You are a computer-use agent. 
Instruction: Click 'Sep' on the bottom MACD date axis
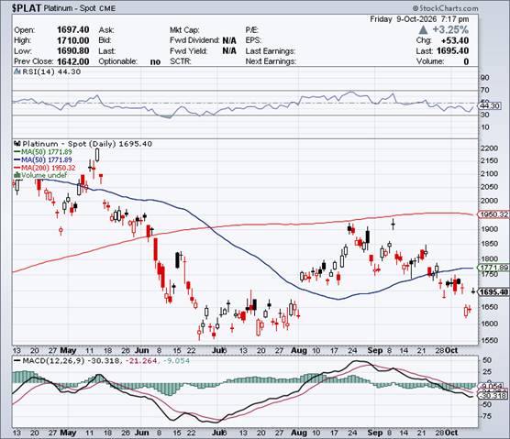click(x=374, y=433)
